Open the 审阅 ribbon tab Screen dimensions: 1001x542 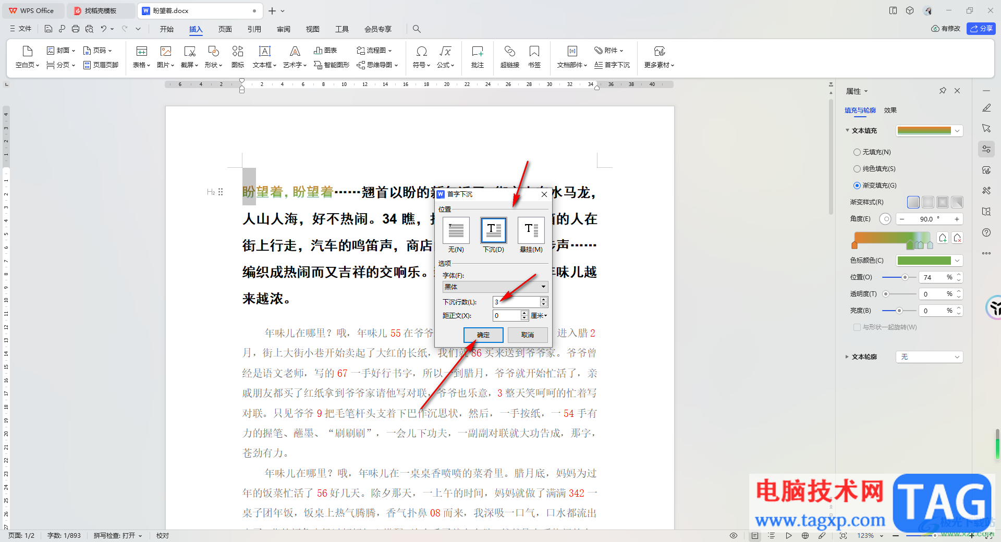(284, 29)
